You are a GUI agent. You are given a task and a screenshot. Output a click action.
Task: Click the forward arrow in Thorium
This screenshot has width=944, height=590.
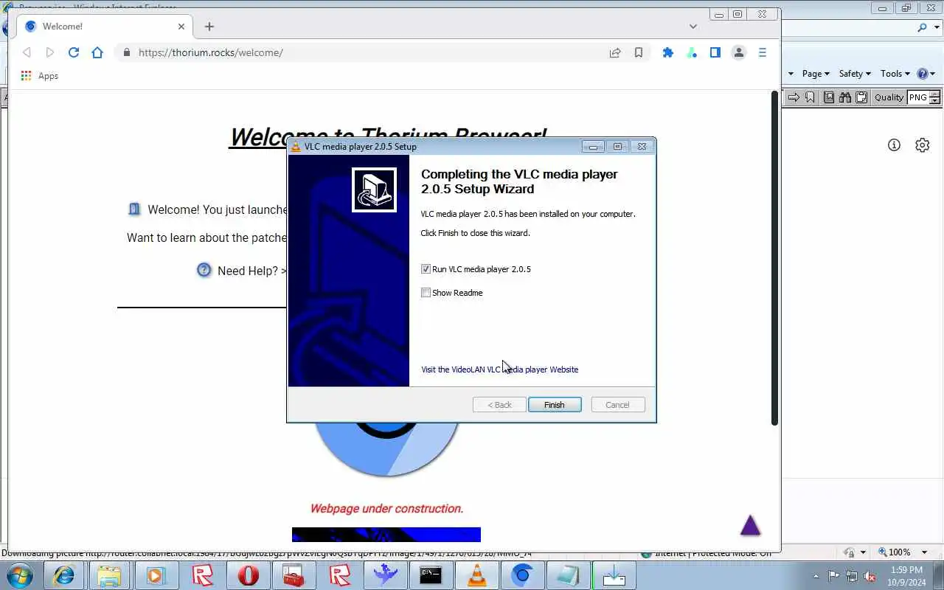click(50, 52)
